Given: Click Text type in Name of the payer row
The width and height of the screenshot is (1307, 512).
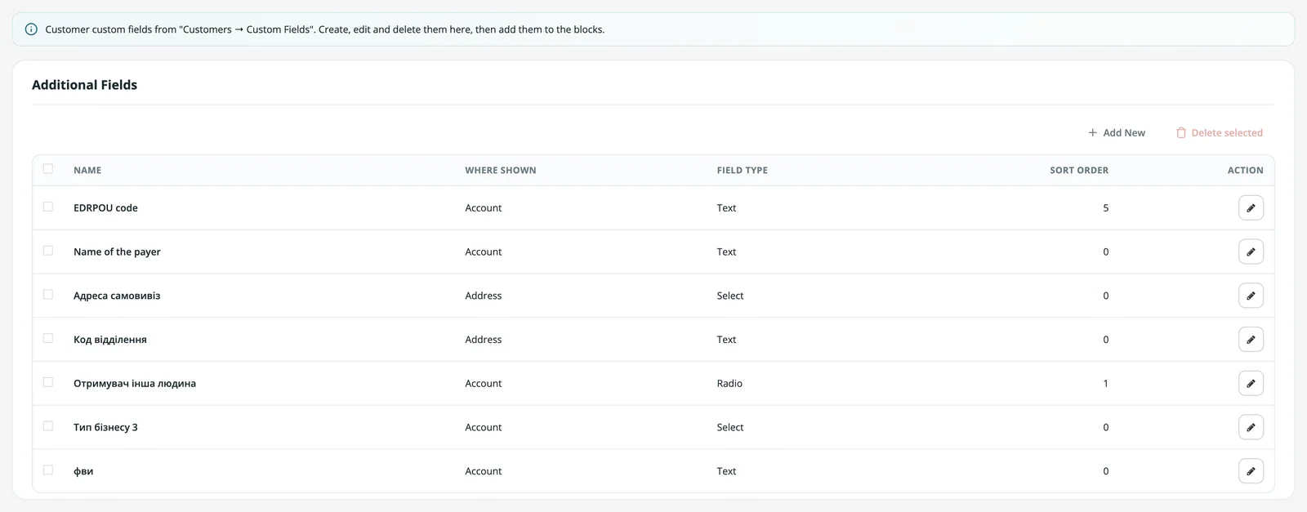Looking at the screenshot, I should 726,252.
